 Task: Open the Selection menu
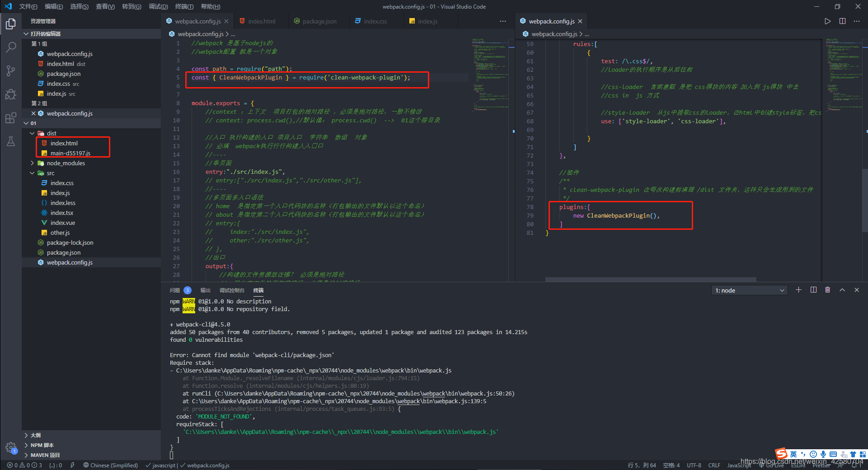(x=80, y=6)
